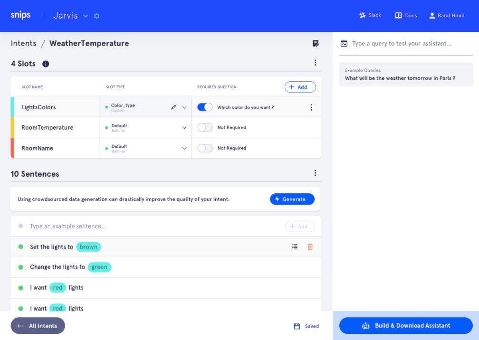
Task: Delete the 'Set the lights to brown' sentence
Action: [310, 246]
